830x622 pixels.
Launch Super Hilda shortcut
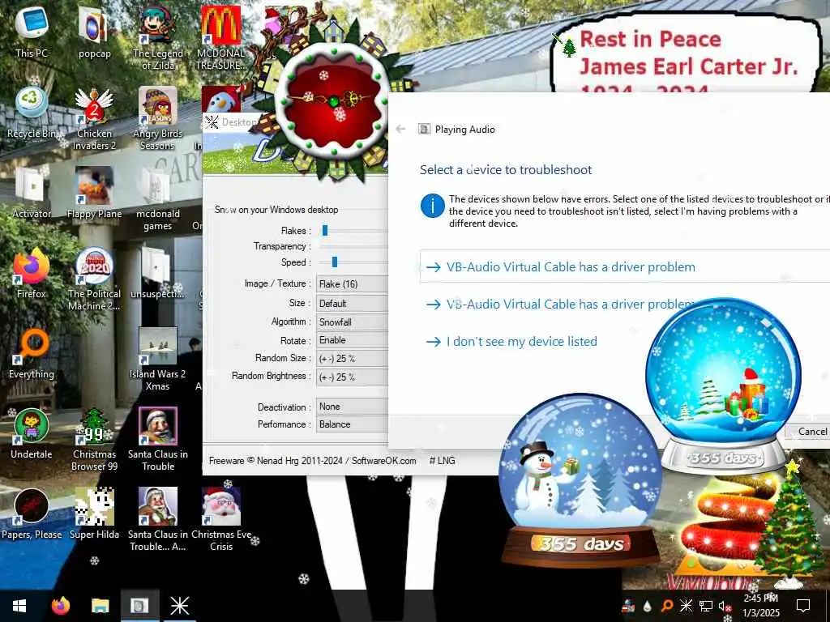(x=94, y=514)
